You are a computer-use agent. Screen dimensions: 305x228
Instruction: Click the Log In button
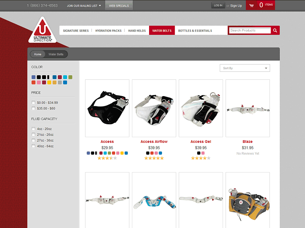tap(218, 5)
